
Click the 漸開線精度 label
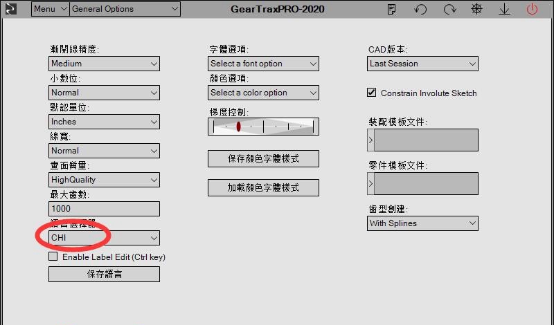(75, 49)
